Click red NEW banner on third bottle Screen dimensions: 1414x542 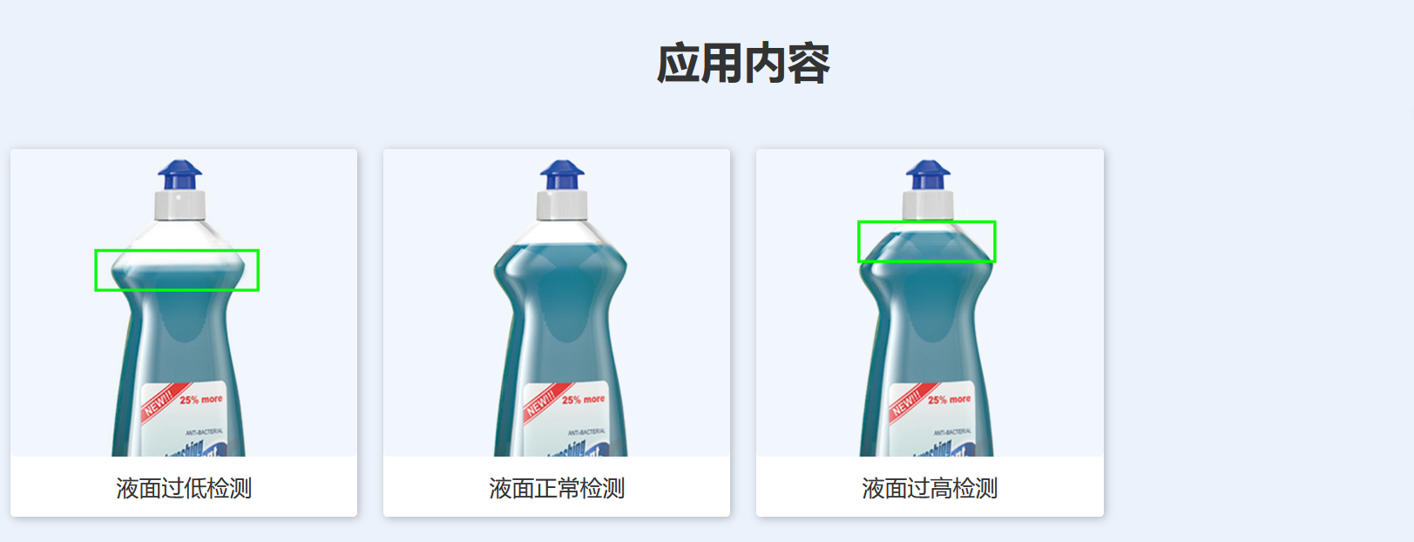pyautogui.click(x=910, y=403)
